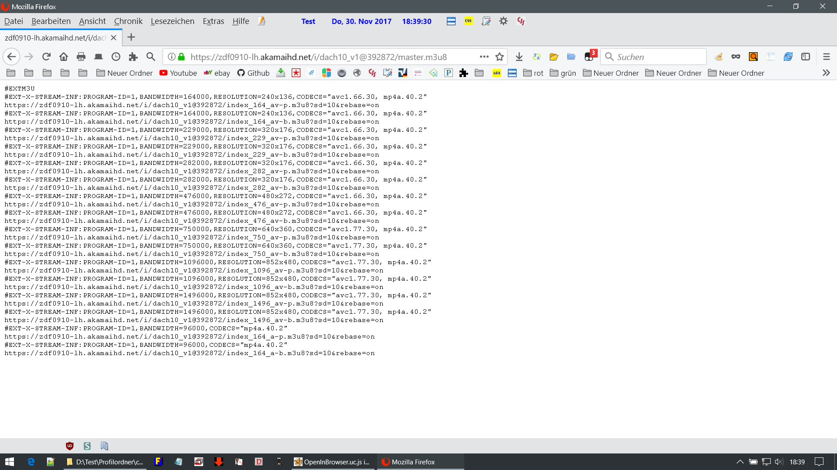Open the add-ons puzzle piece in the nav bar

point(133,57)
